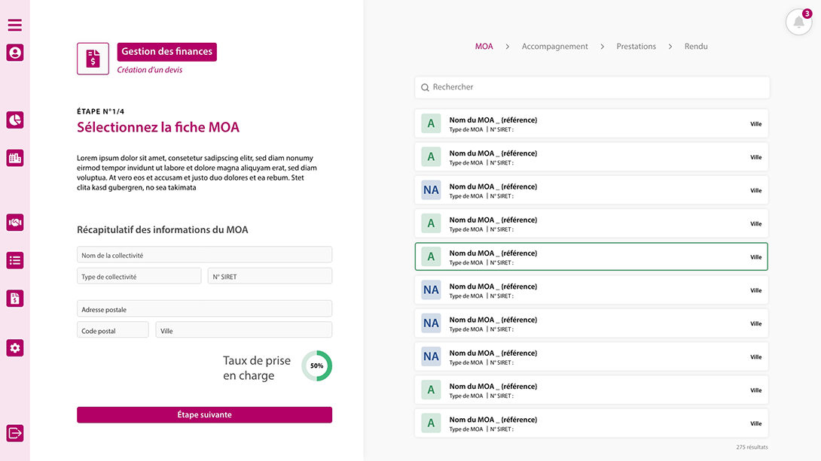
Task: Select the highlighted MOA card in the list
Action: 591,256
